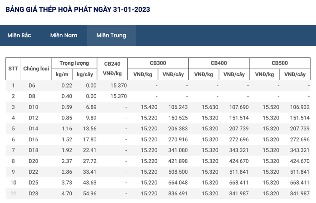Click the CB300 header
Screen dimensions: 316x203
click(158, 63)
